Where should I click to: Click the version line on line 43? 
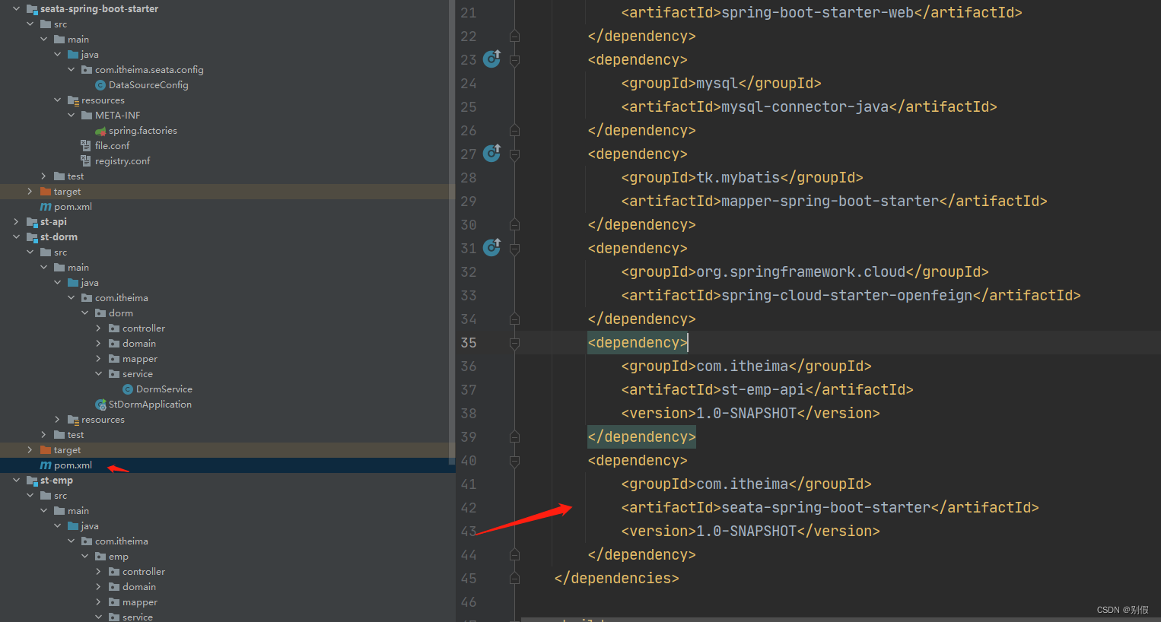click(750, 531)
